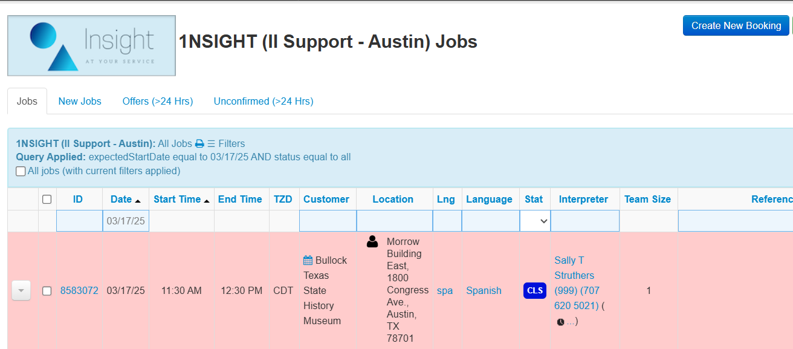
Task: Sort by Language column header
Action: [x=489, y=200]
